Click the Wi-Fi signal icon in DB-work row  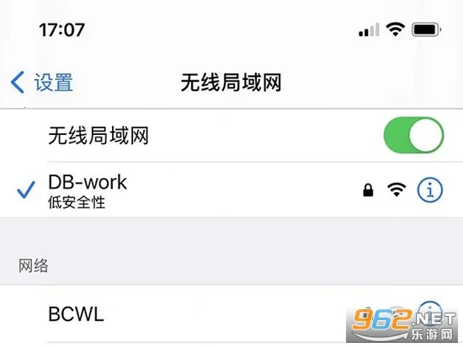point(396,190)
